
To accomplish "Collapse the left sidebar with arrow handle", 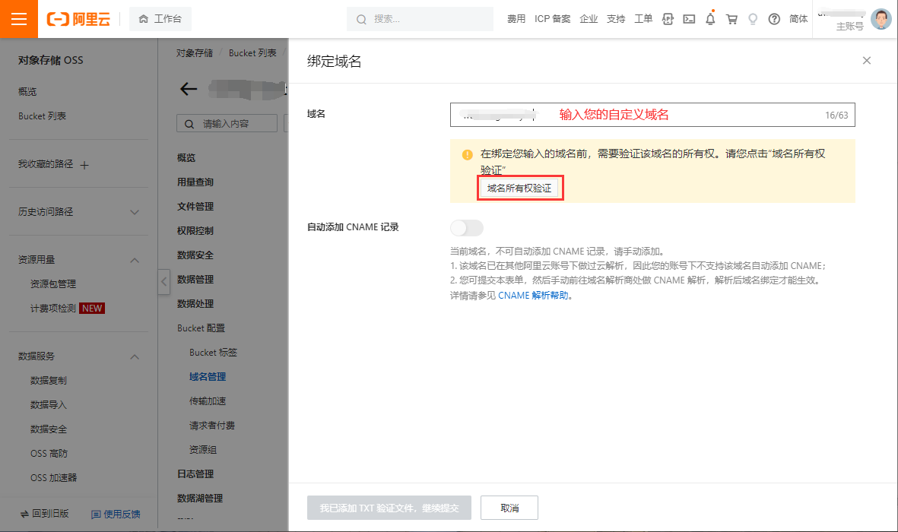I will tap(164, 281).
